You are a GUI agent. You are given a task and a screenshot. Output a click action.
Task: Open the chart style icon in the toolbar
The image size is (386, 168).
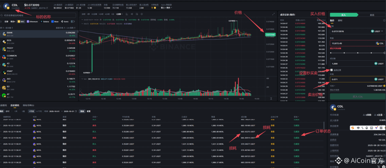point(127,14)
